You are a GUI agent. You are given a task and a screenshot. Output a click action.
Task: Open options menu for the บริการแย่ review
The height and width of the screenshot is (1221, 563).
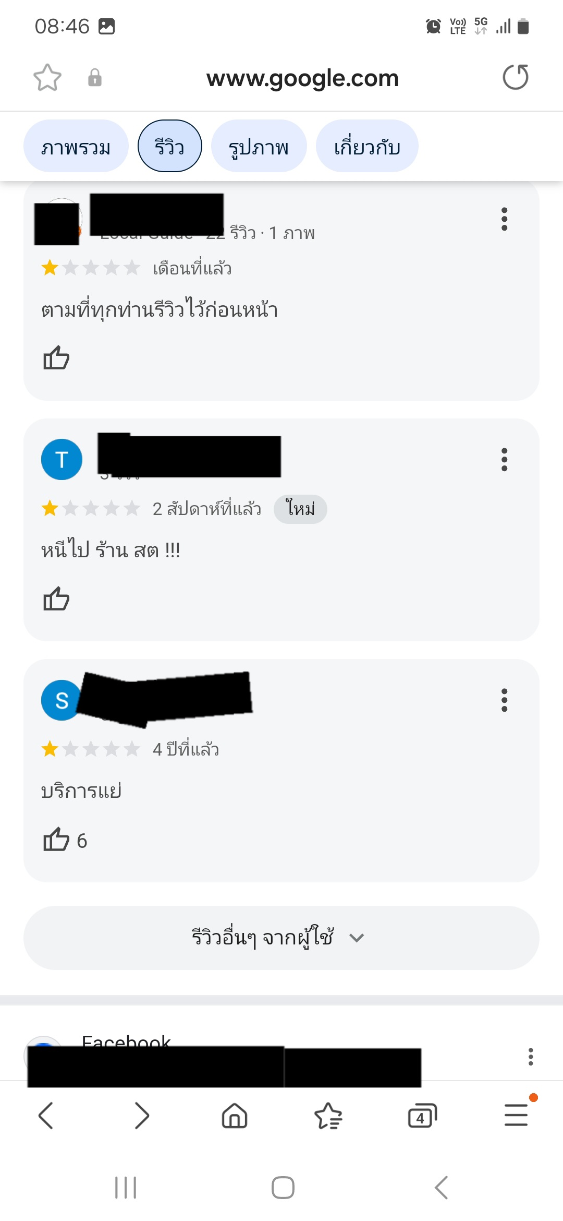504,700
